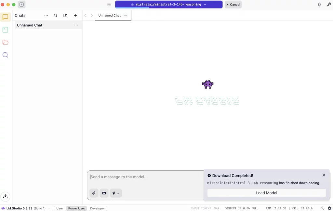The image size is (333, 211).
Task: Select User mode in status bar
Action: (x=60, y=208)
